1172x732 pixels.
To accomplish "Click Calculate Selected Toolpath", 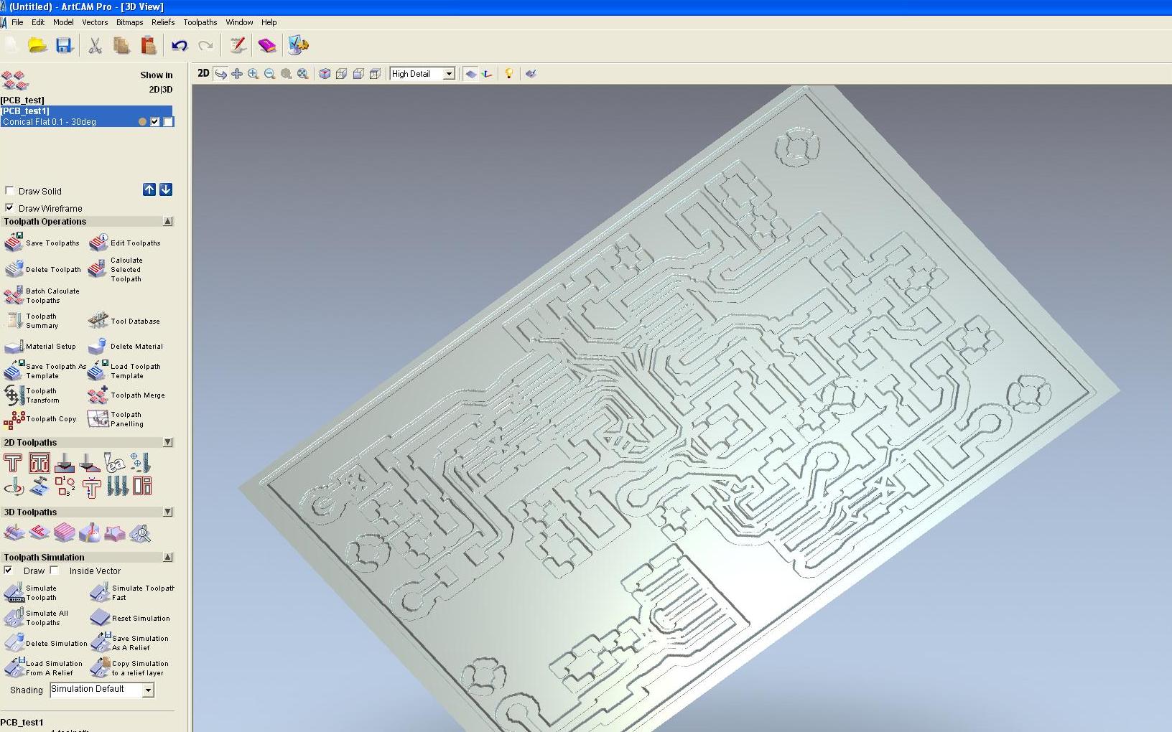I will coord(115,269).
